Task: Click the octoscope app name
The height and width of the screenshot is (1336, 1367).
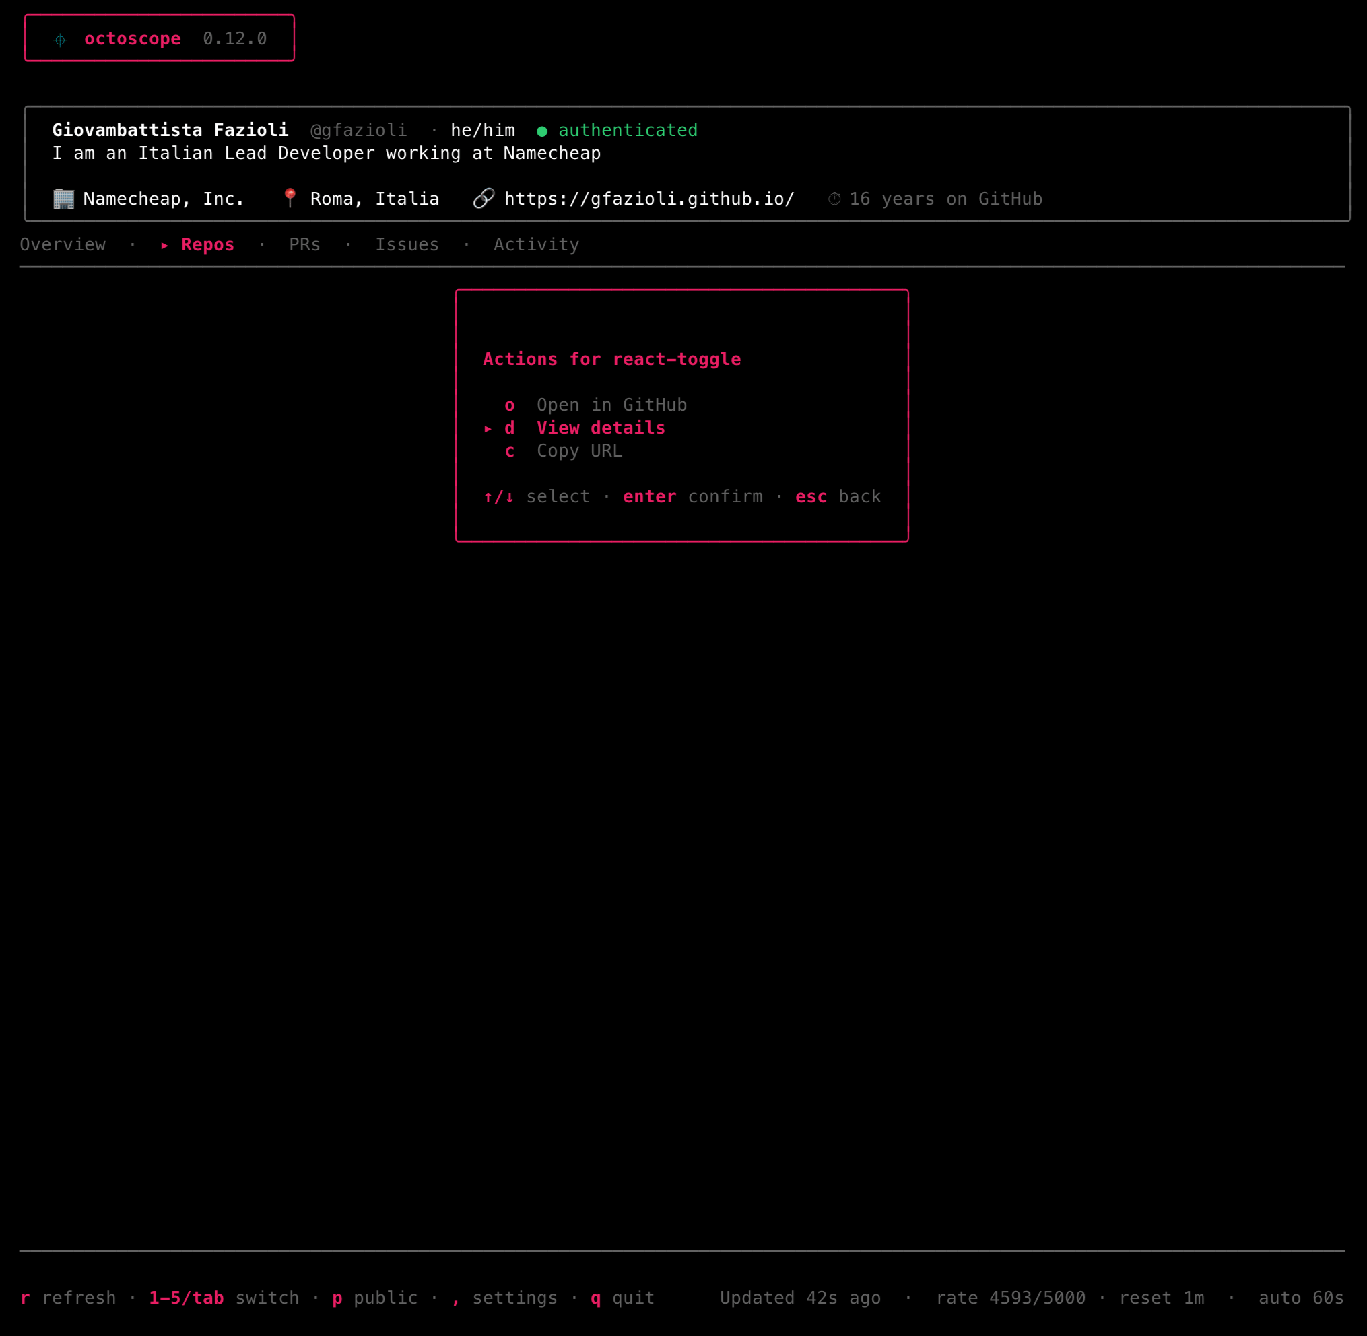Action: 133,38
